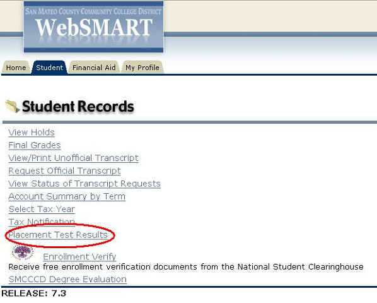The image size is (377, 303).
Task: Open the My Profile tab
Action: tap(142, 68)
